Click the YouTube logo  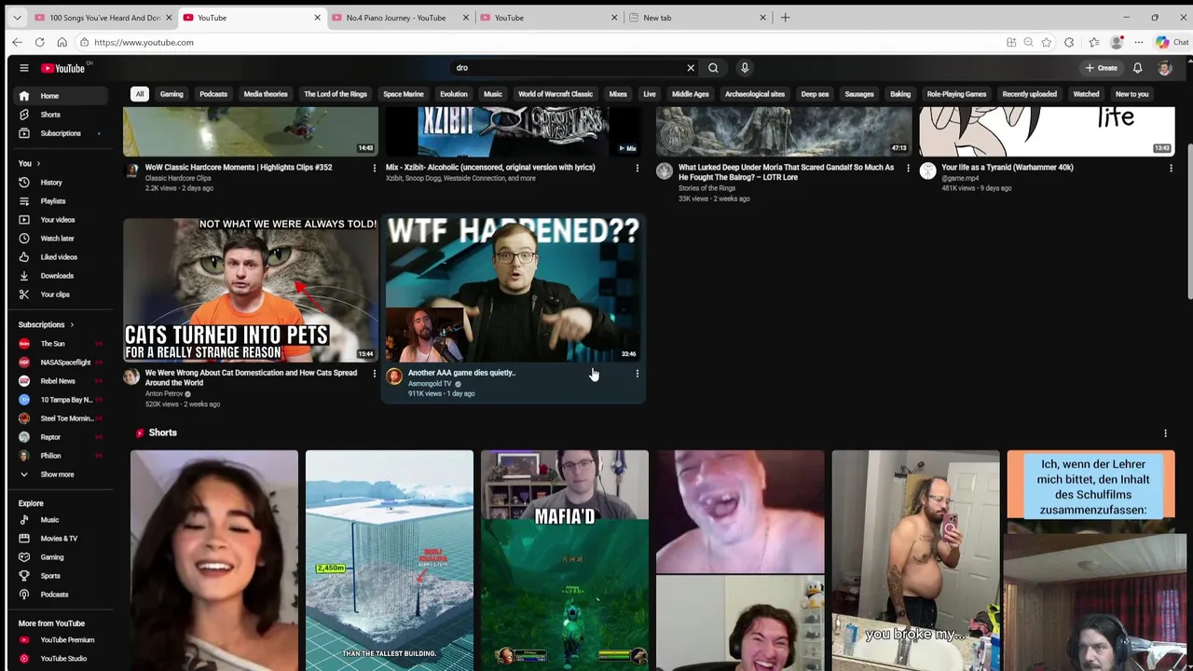coord(62,68)
